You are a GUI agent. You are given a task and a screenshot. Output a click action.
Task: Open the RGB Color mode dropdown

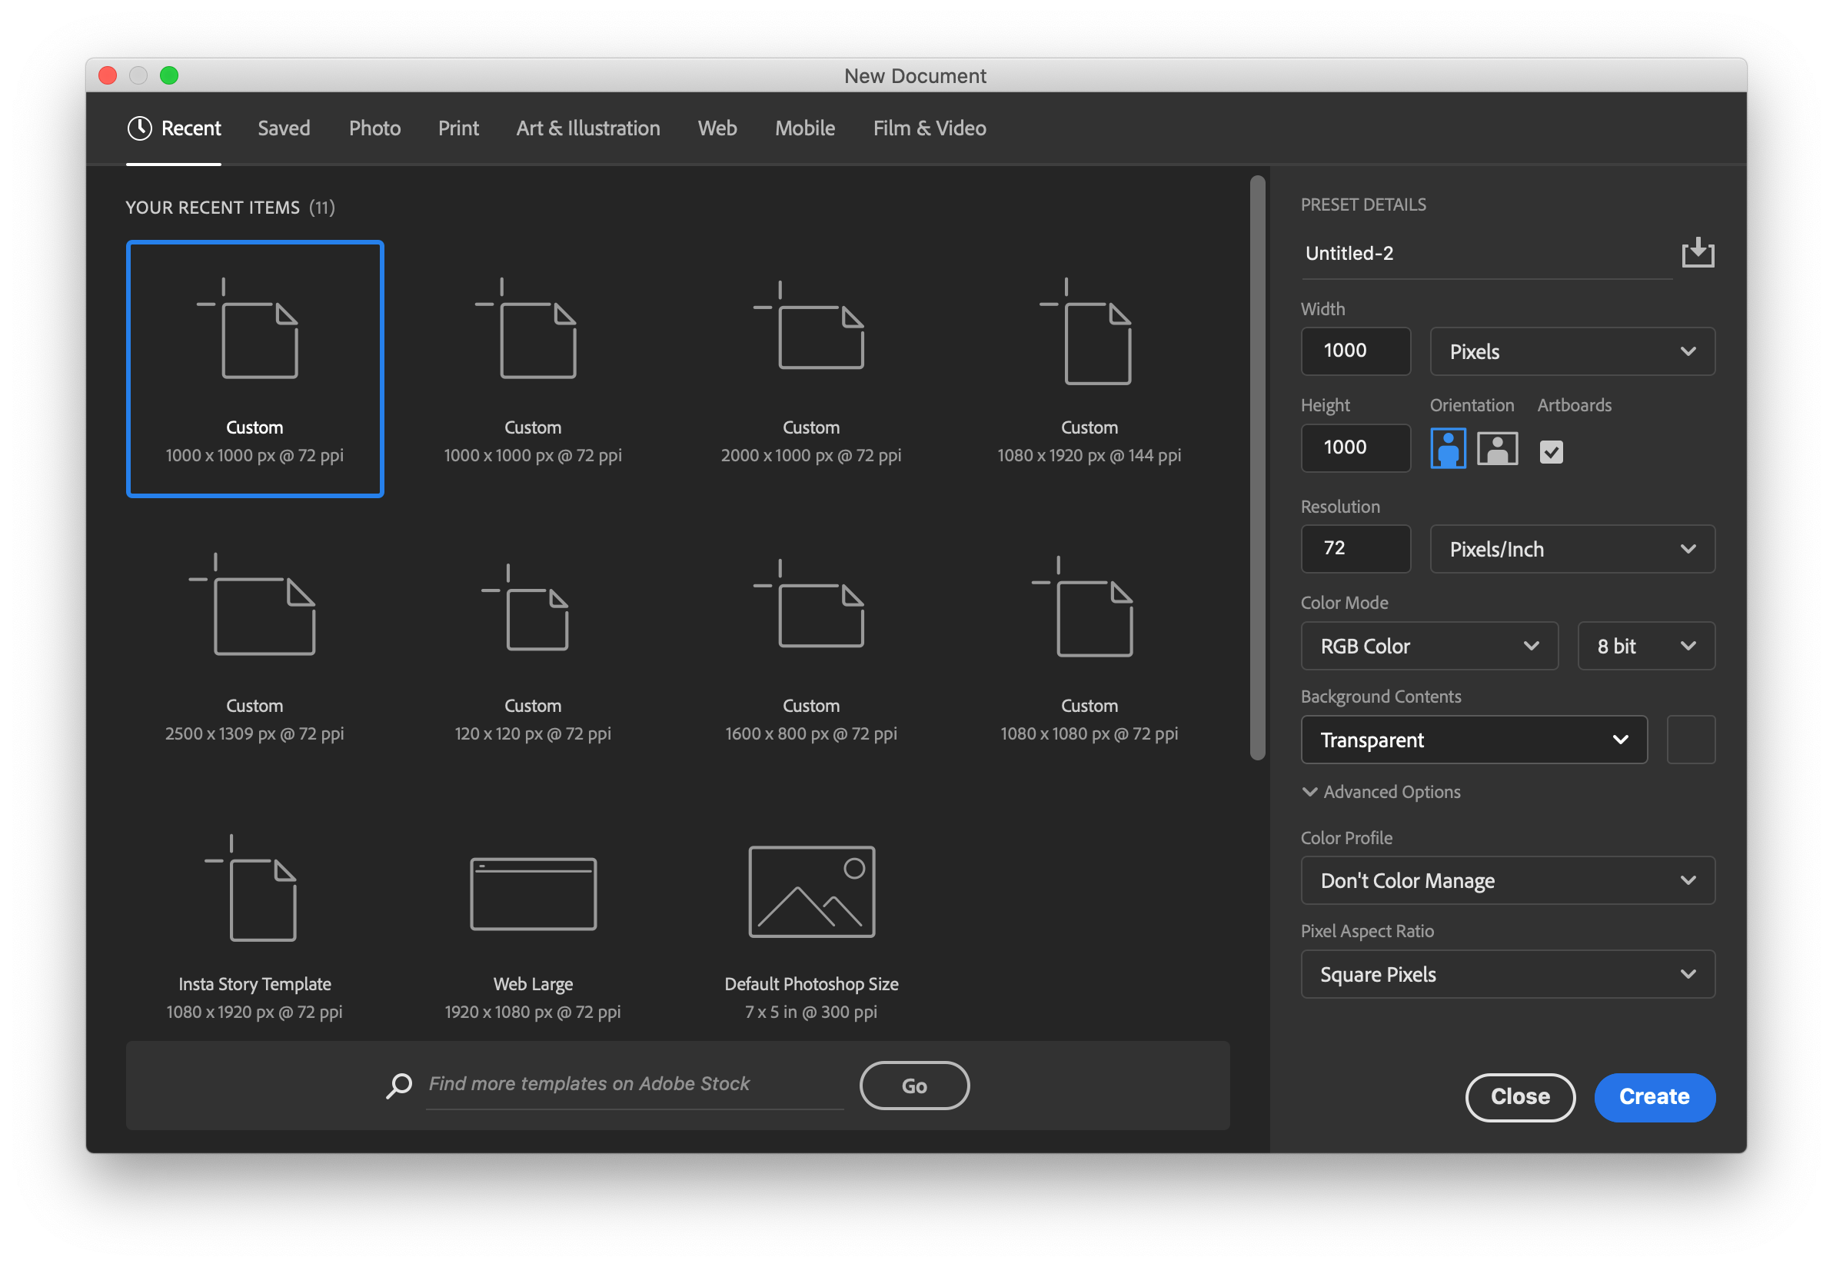[1429, 647]
